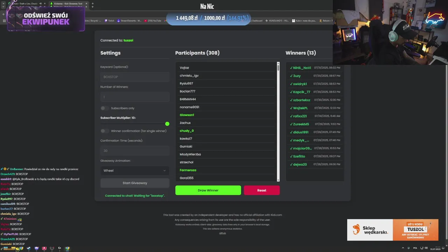Viewport: 448px width, 252px height.
Task: Mute the audio on the Drum tab
Action: pos(41,3)
